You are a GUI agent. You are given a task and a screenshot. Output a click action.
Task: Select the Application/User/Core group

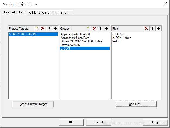pos(85,38)
